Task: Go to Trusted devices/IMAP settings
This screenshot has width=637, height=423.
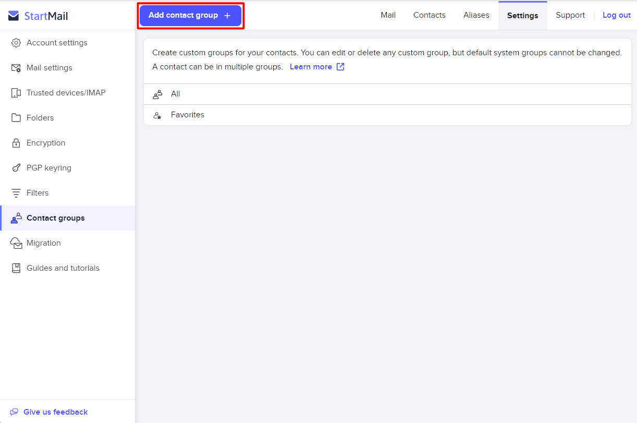Action: pyautogui.click(x=68, y=93)
